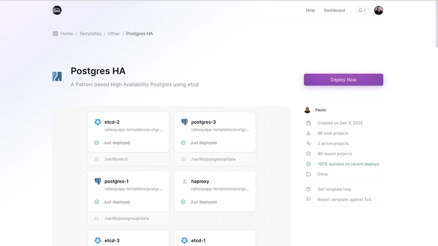438x246 pixels.
Task: Click the Postgres HA template logo
Action: coord(57,76)
